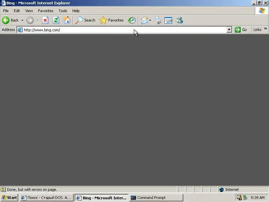
Task: Click the Internet zone globe icon
Action: click(x=222, y=190)
